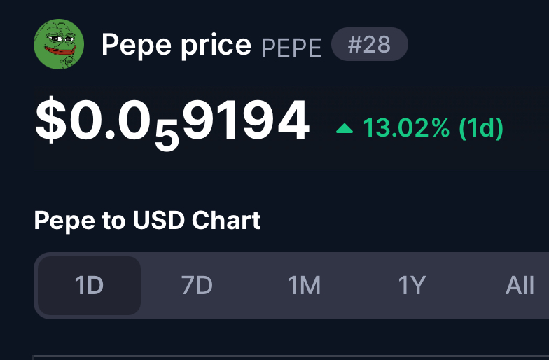Click the word 'USD' in chart heading
The height and width of the screenshot is (360, 549).
[158, 220]
